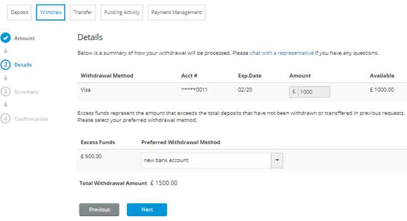Image resolution: width=407 pixels, height=221 pixels.
Task: Click the Previous button
Action: coord(99,210)
